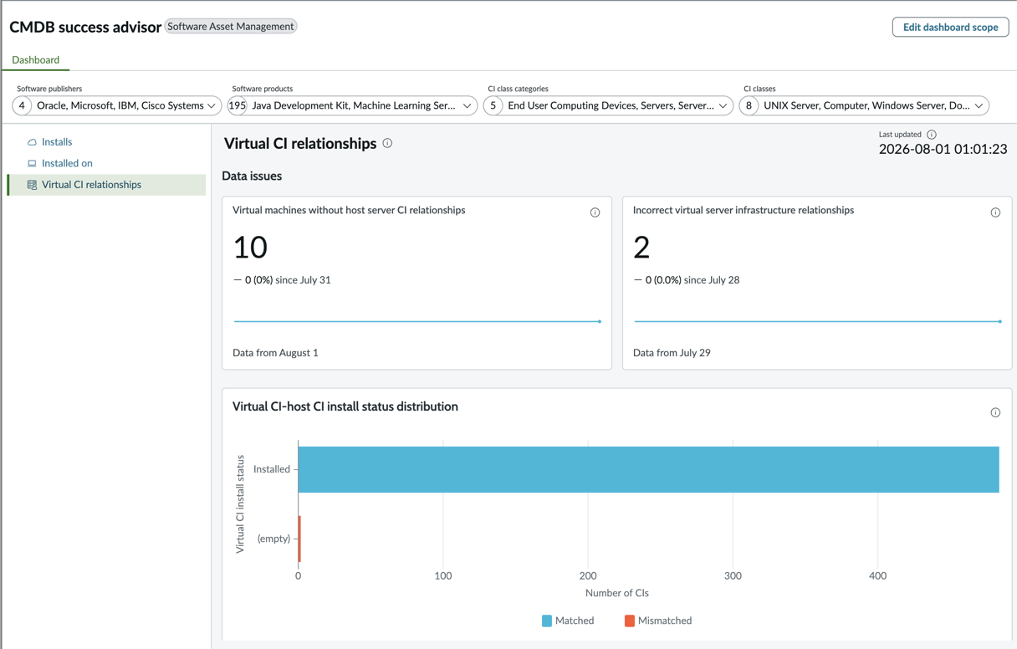Image resolution: width=1017 pixels, height=649 pixels.
Task: Open Installs in the sidebar
Action: pos(57,142)
